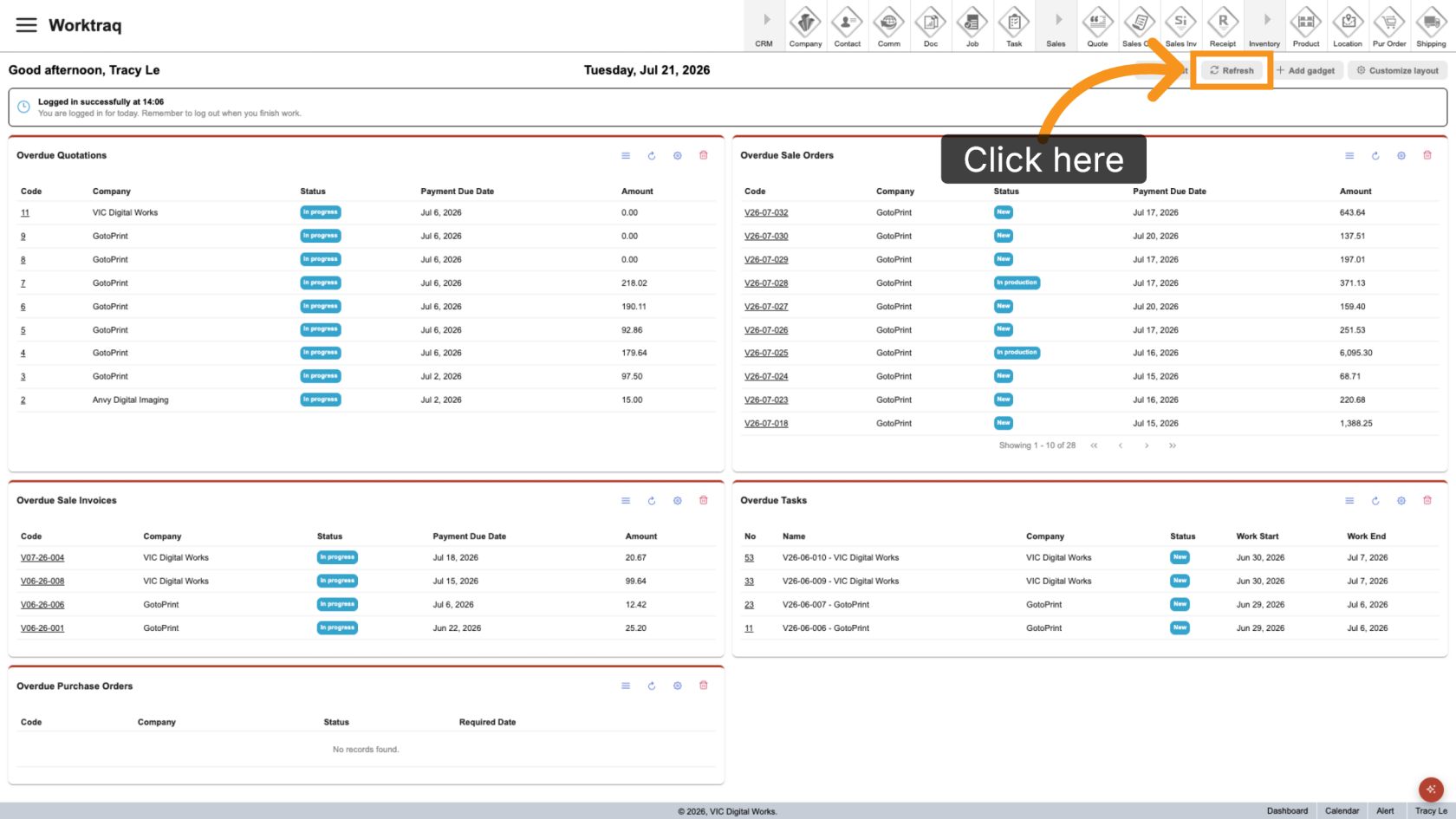Viewport: 1456px width, 819px height.
Task: Click the 'In production' status on V26-07-028
Action: pos(1017,283)
